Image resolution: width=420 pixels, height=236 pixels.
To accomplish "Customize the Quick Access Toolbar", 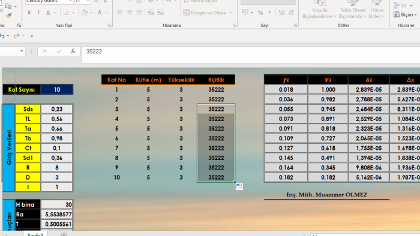I will click(x=32, y=36).
